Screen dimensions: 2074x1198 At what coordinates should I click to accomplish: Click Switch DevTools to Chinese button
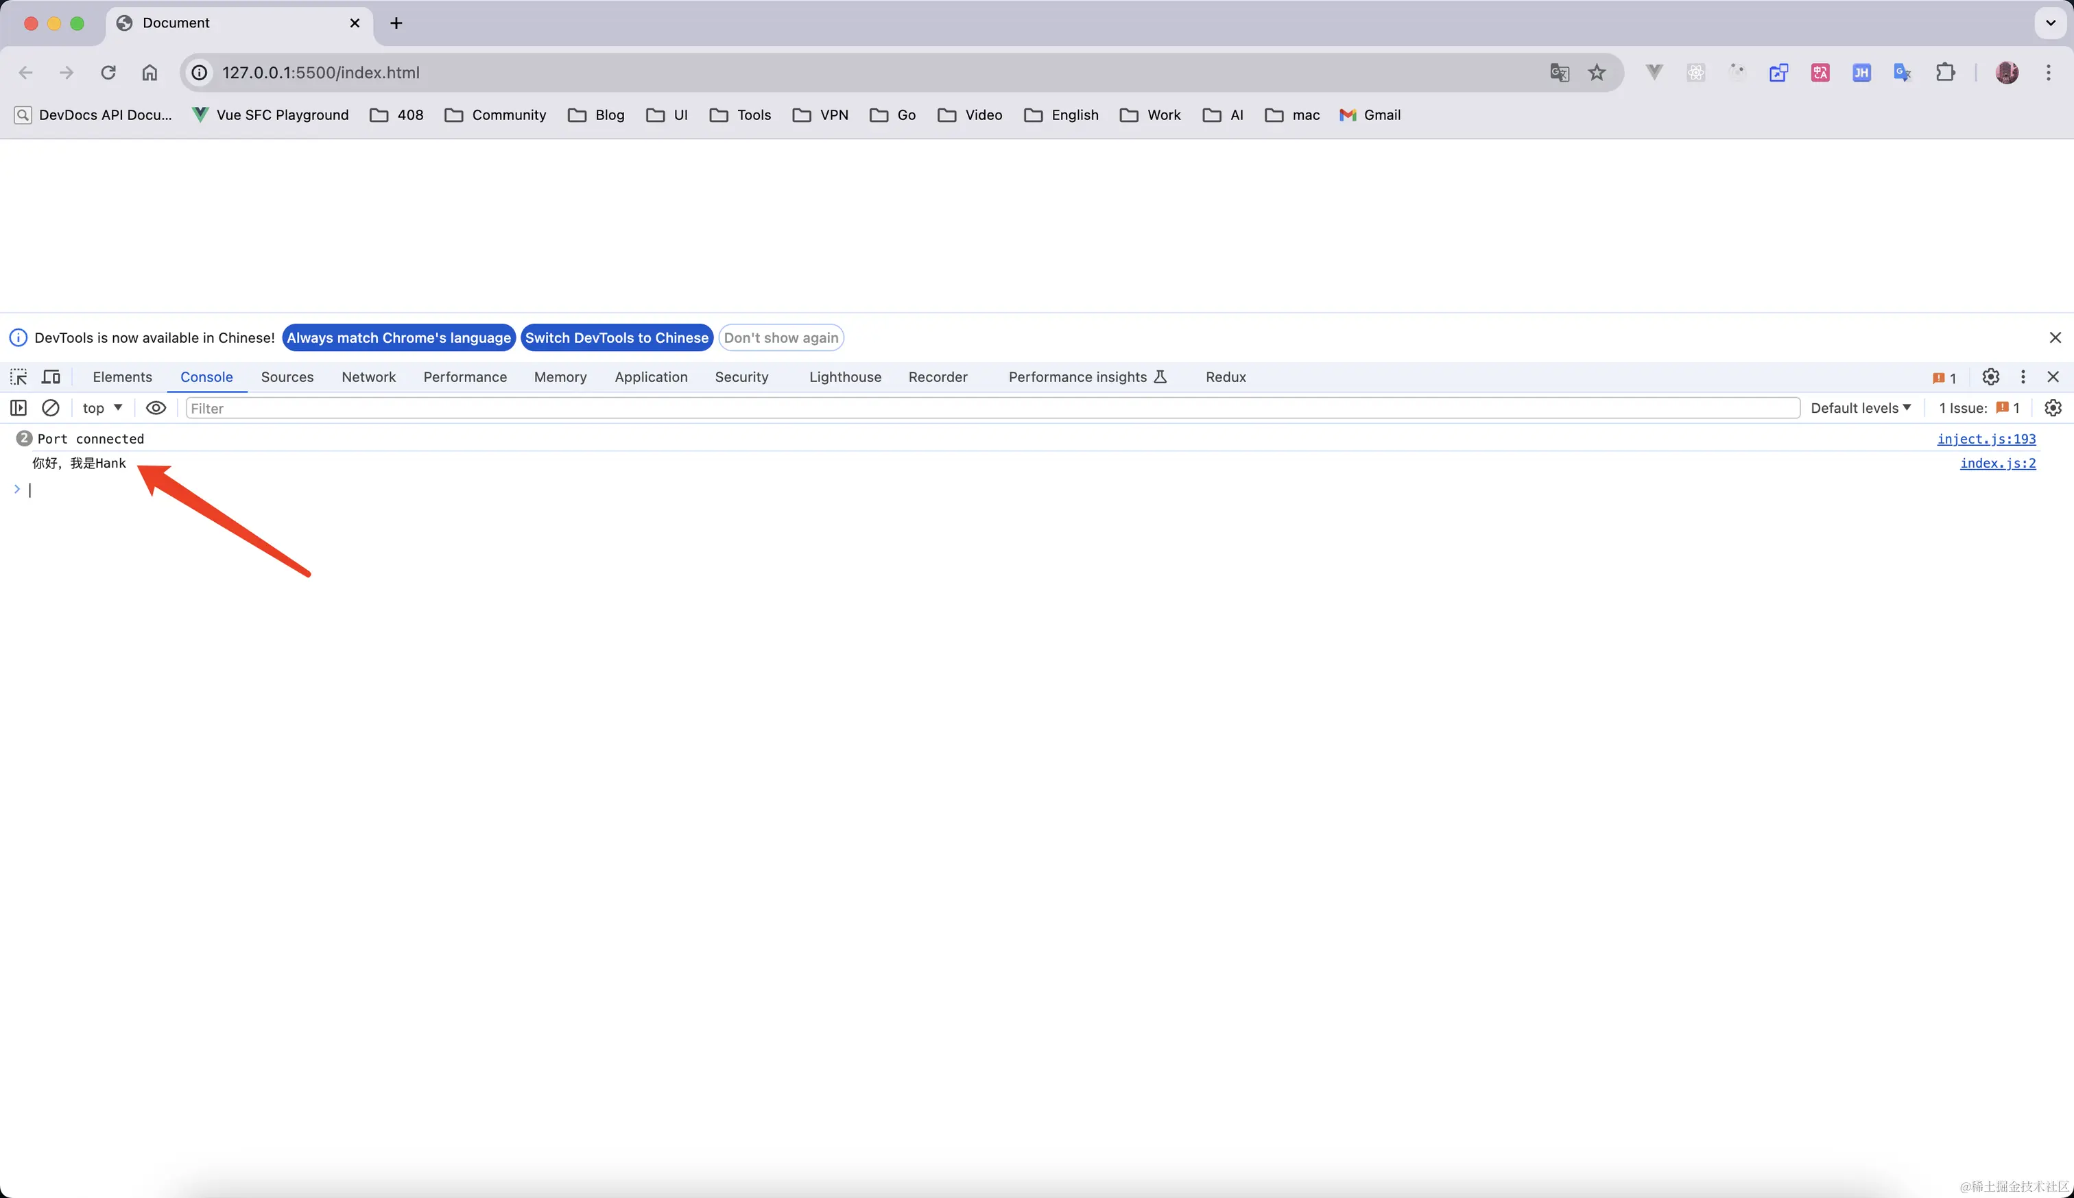(616, 338)
